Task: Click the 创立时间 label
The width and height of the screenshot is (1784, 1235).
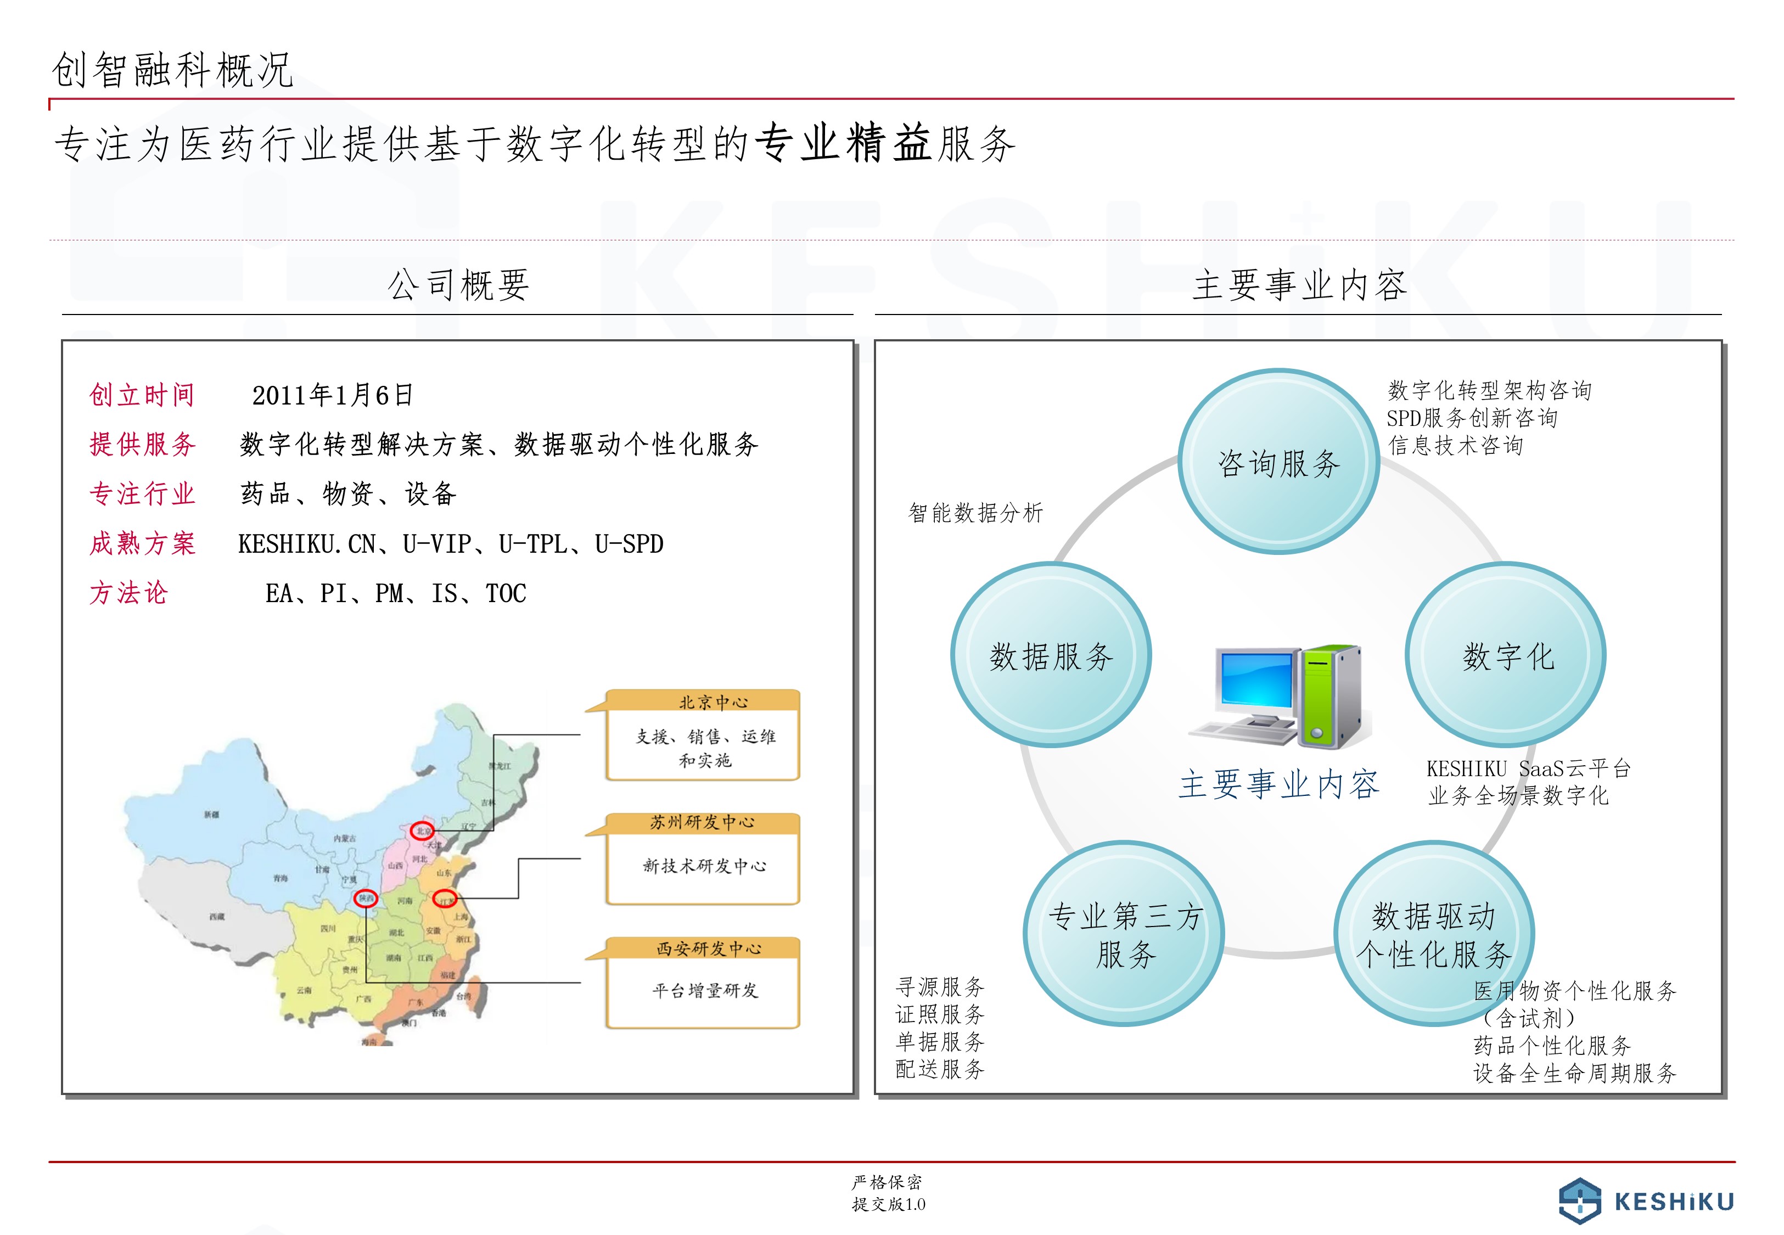Action: (x=142, y=395)
